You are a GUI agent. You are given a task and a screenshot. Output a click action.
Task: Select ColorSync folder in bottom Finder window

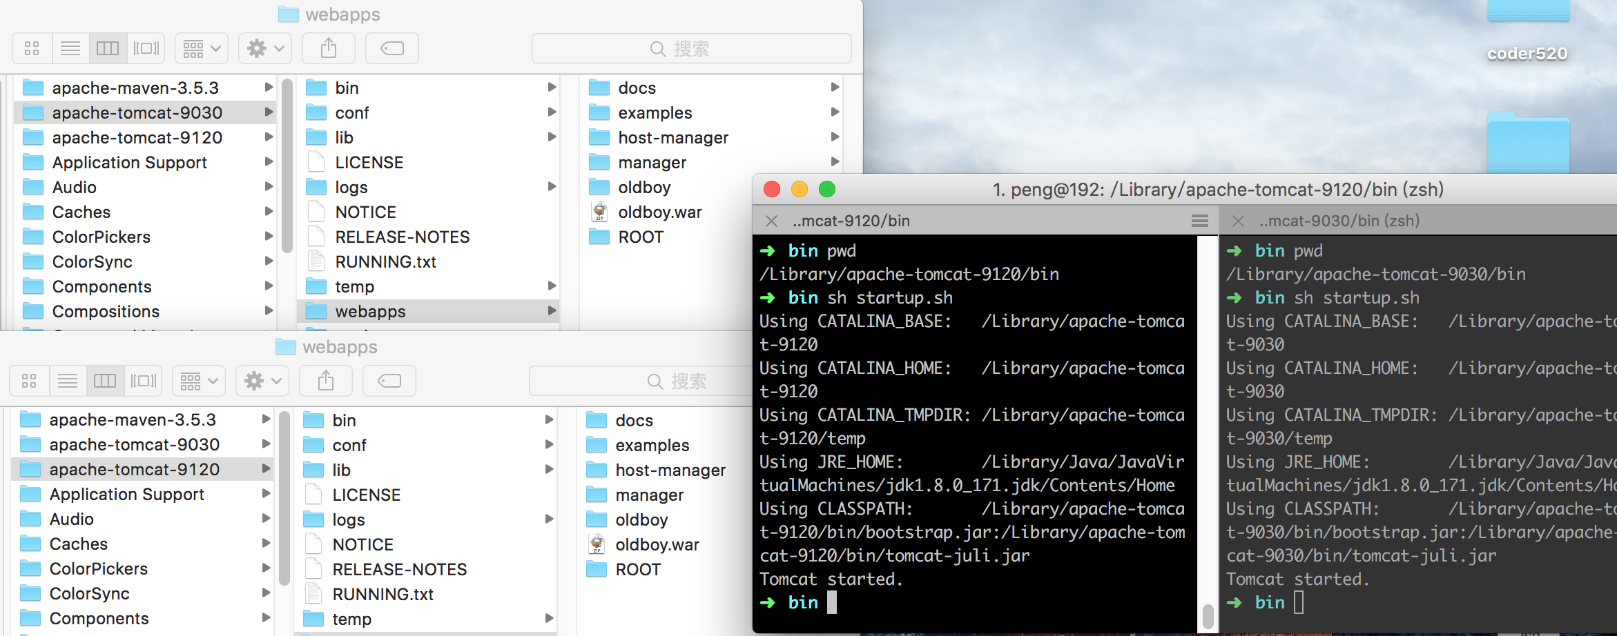tap(142, 593)
